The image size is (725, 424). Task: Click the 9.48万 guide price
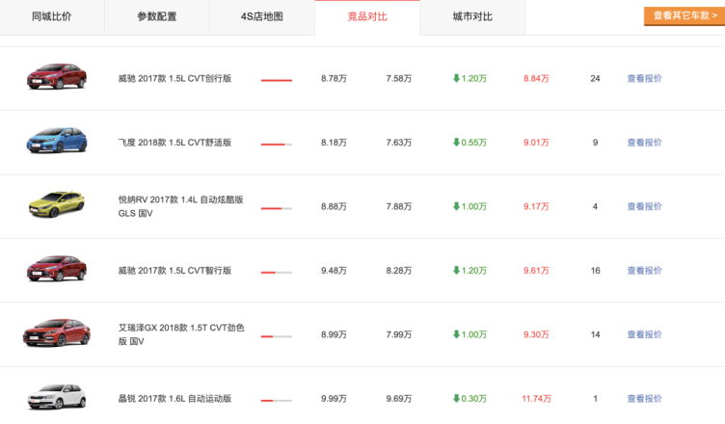pos(334,271)
